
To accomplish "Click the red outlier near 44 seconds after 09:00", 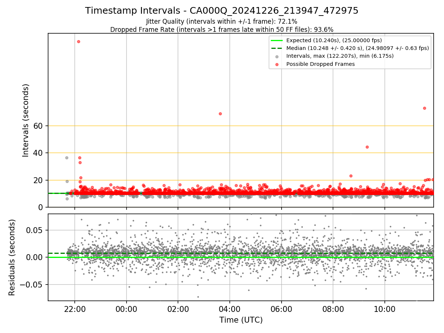I will tap(367, 147).
